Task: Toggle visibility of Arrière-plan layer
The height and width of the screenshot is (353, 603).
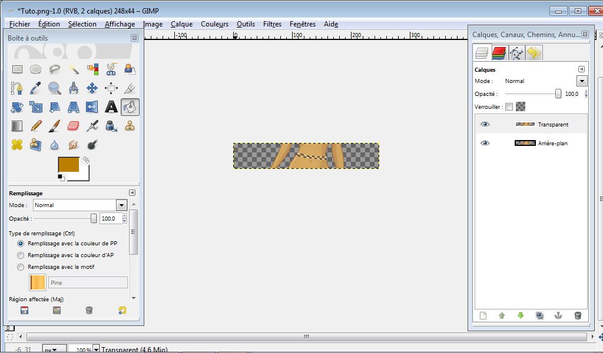Action: point(485,143)
